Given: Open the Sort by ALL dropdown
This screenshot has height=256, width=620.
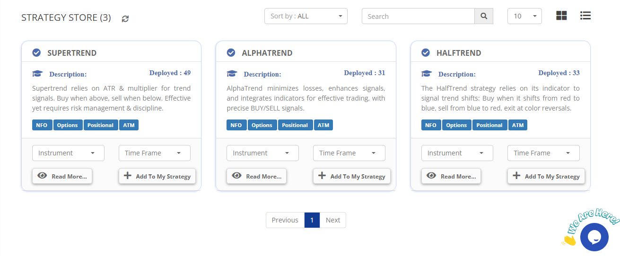Looking at the screenshot, I should tap(306, 16).
